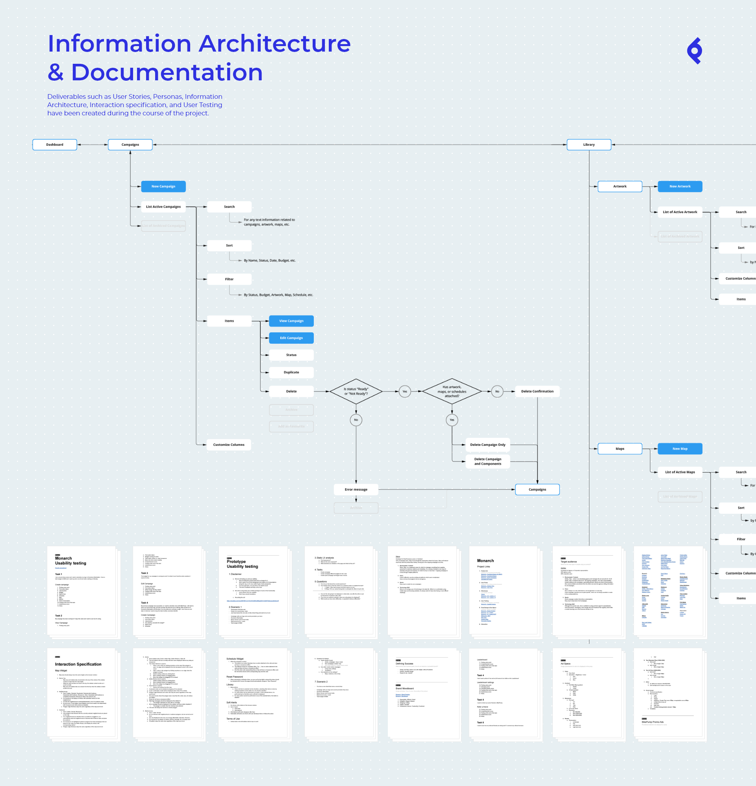Select the List Active Campaigns box
This screenshot has width=756, height=786.
[x=163, y=207]
